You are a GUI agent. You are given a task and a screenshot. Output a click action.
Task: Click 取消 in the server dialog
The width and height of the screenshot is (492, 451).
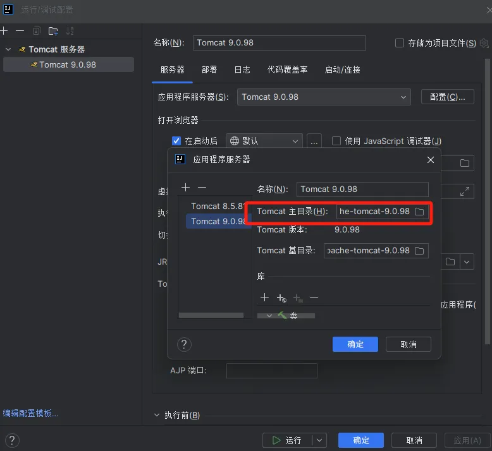(409, 344)
